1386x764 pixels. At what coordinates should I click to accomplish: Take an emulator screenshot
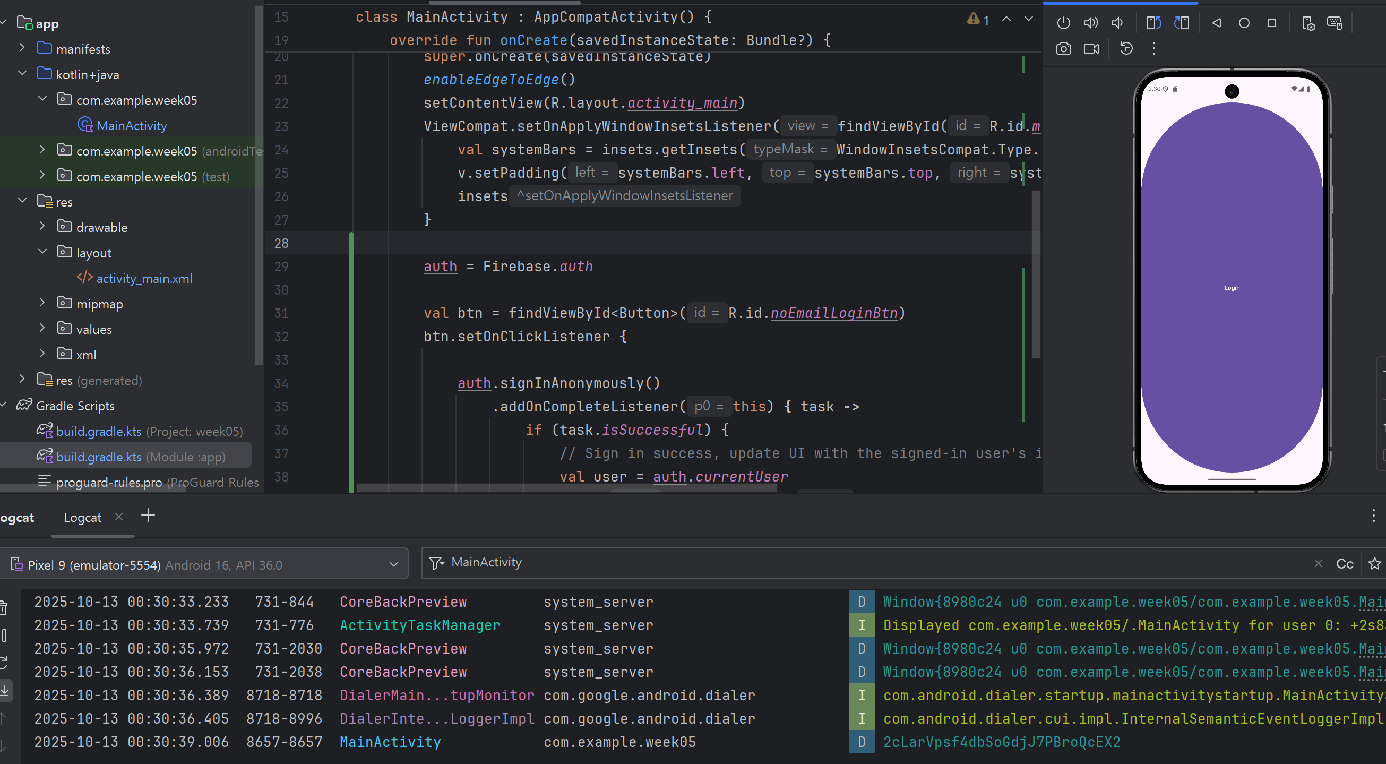point(1063,49)
